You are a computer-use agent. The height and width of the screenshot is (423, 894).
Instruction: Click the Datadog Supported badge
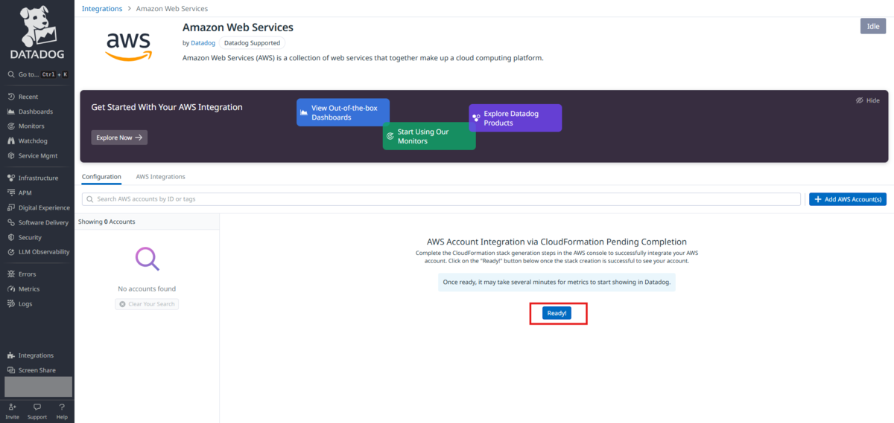click(252, 43)
